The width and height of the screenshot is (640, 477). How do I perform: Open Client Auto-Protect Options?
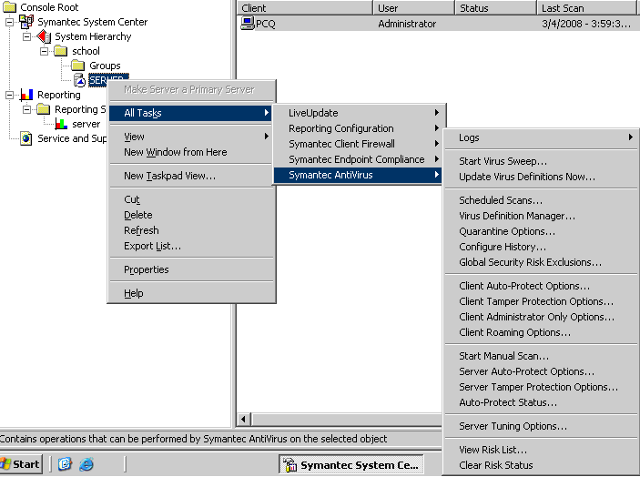541,286
